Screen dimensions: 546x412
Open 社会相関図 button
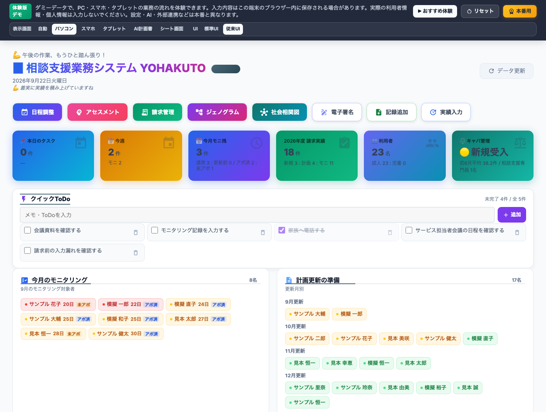[x=280, y=112]
